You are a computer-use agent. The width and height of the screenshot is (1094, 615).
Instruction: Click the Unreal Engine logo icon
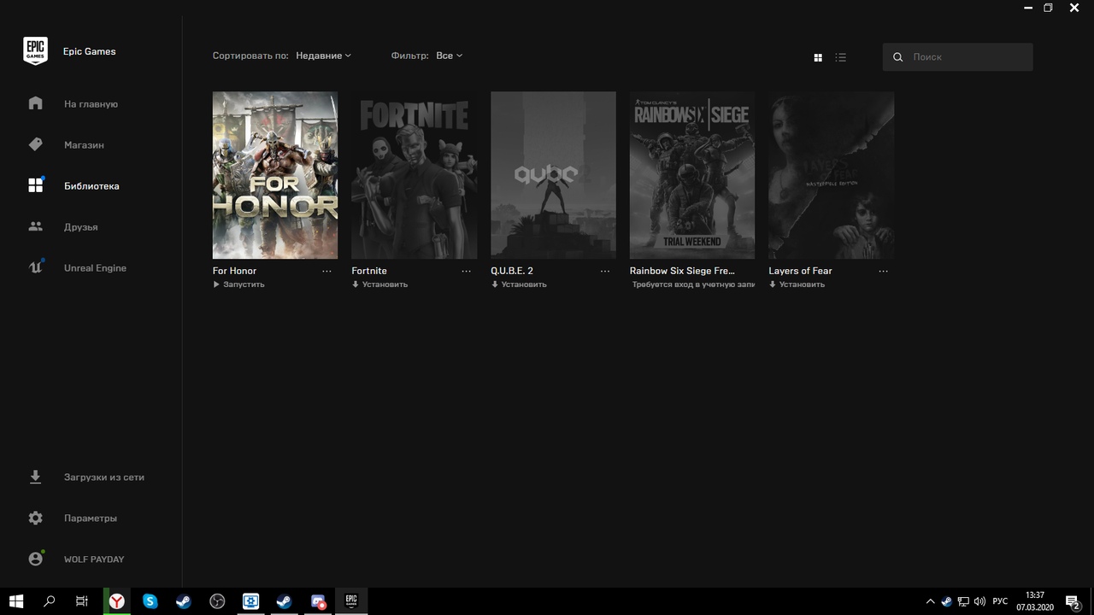pyautogui.click(x=35, y=267)
